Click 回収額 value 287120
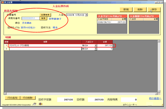 tap(96, 100)
